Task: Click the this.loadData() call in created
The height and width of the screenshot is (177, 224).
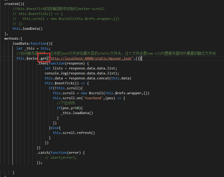Action: click(x=28, y=29)
